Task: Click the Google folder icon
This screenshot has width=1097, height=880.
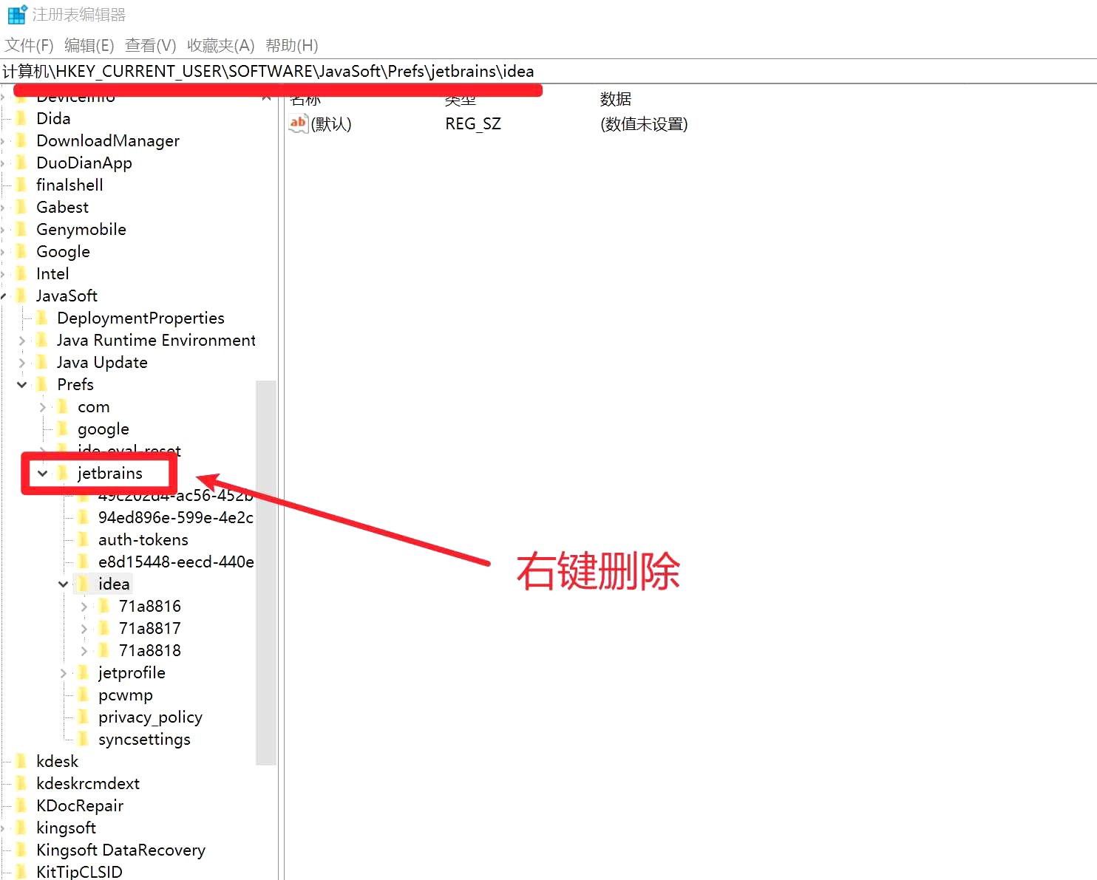Action: click(22, 251)
